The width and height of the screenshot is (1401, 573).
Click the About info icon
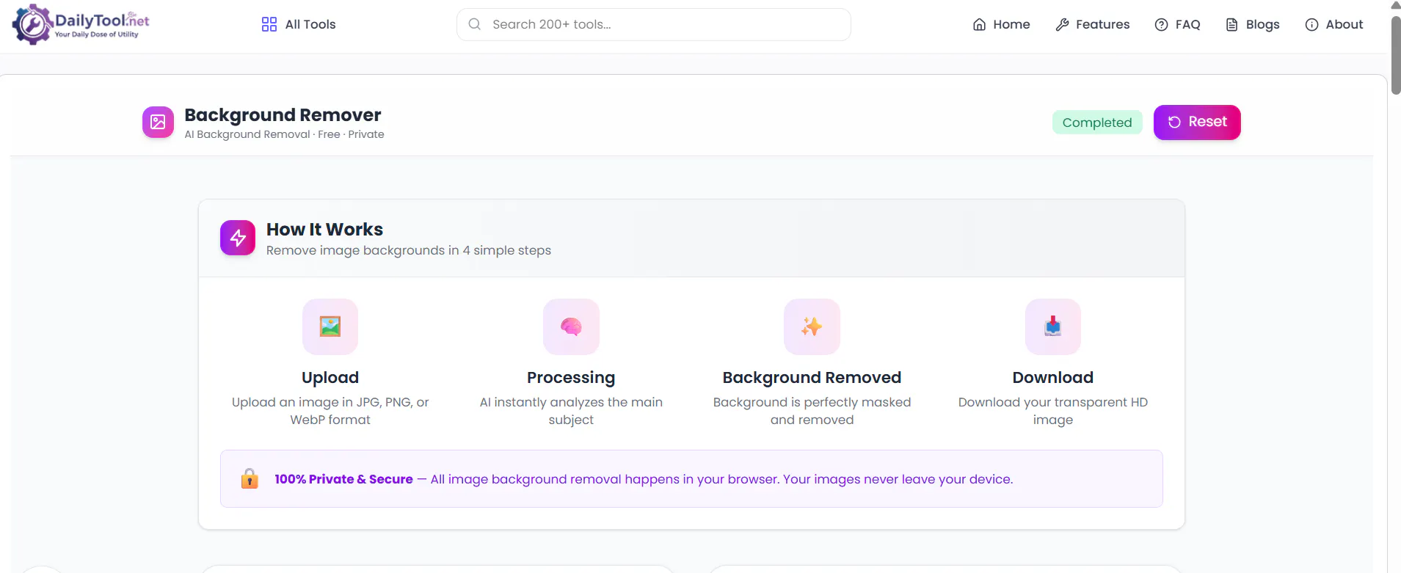(1311, 24)
